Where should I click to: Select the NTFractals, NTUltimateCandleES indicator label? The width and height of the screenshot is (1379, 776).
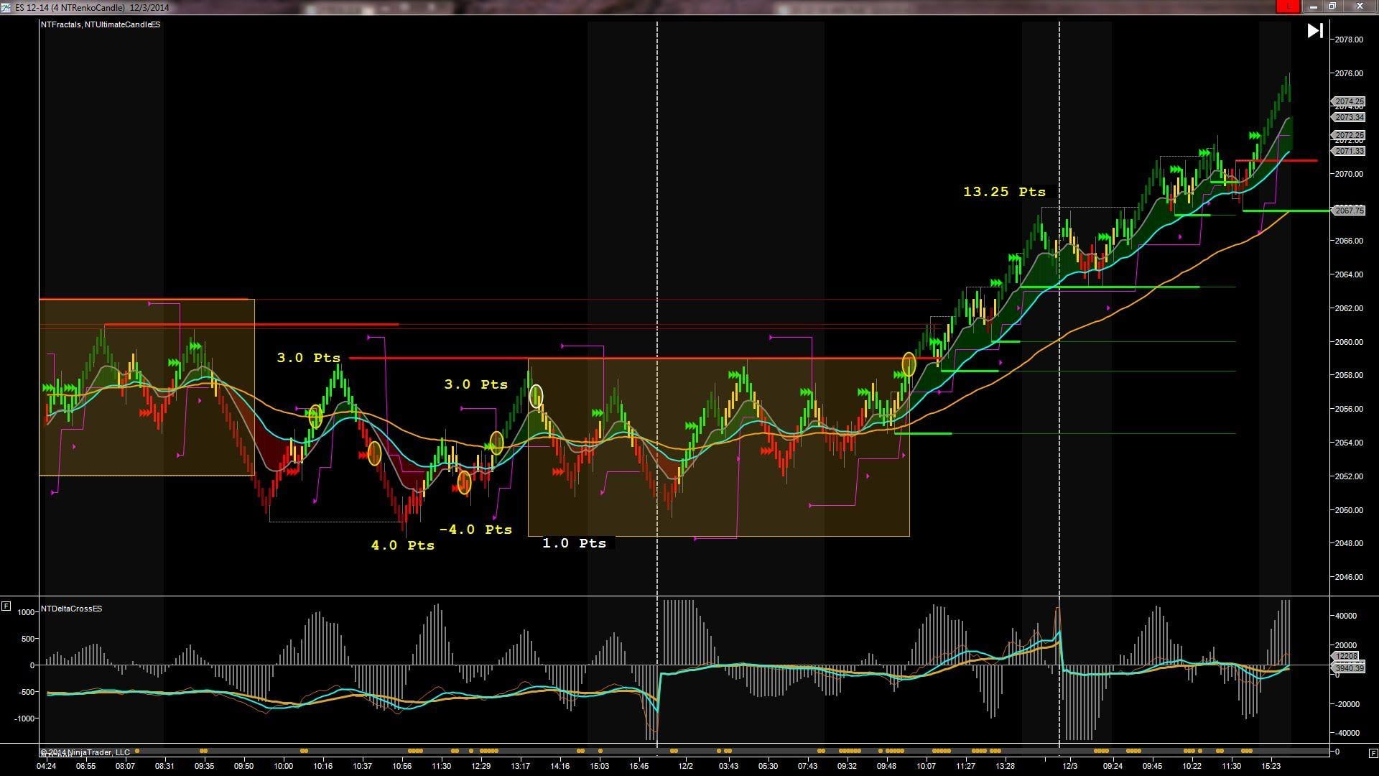tap(101, 24)
